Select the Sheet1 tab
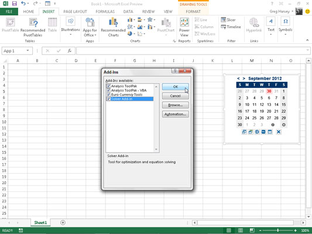The image size is (312, 234). coord(40,222)
